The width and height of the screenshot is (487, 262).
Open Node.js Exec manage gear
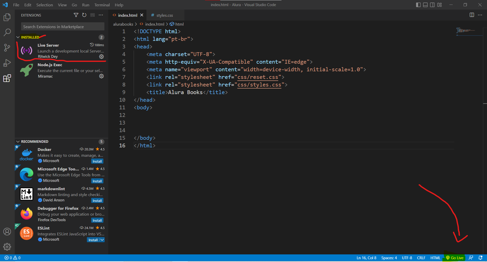click(x=101, y=76)
